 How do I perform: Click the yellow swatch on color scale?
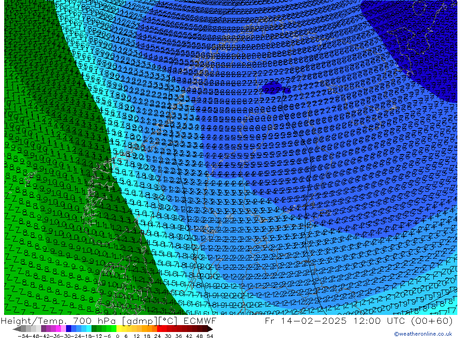(x=119, y=329)
